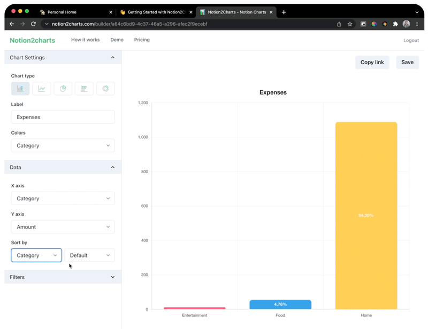Viewport: 428px width, 329px height.
Task: Open the X axis Category dropdown
Action: [63, 199]
